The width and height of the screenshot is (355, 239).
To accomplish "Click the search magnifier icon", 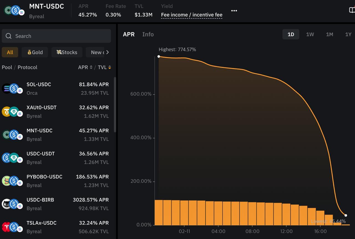I will [9, 36].
